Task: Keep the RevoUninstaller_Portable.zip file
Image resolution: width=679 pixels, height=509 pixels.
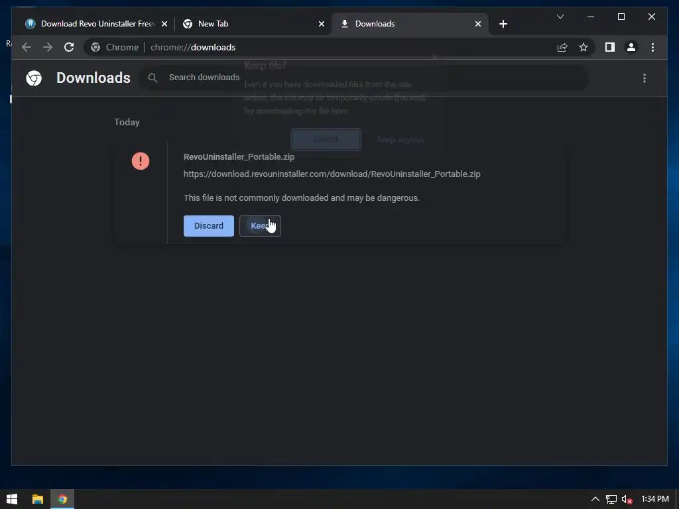Action: coord(260,226)
